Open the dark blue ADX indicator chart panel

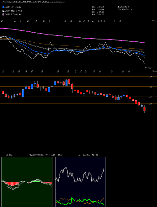click(80, 182)
